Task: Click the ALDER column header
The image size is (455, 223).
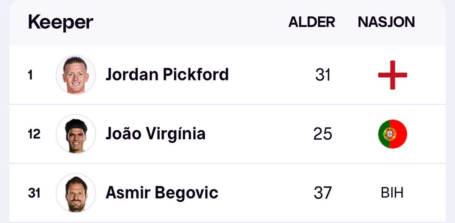Action: coord(312,22)
